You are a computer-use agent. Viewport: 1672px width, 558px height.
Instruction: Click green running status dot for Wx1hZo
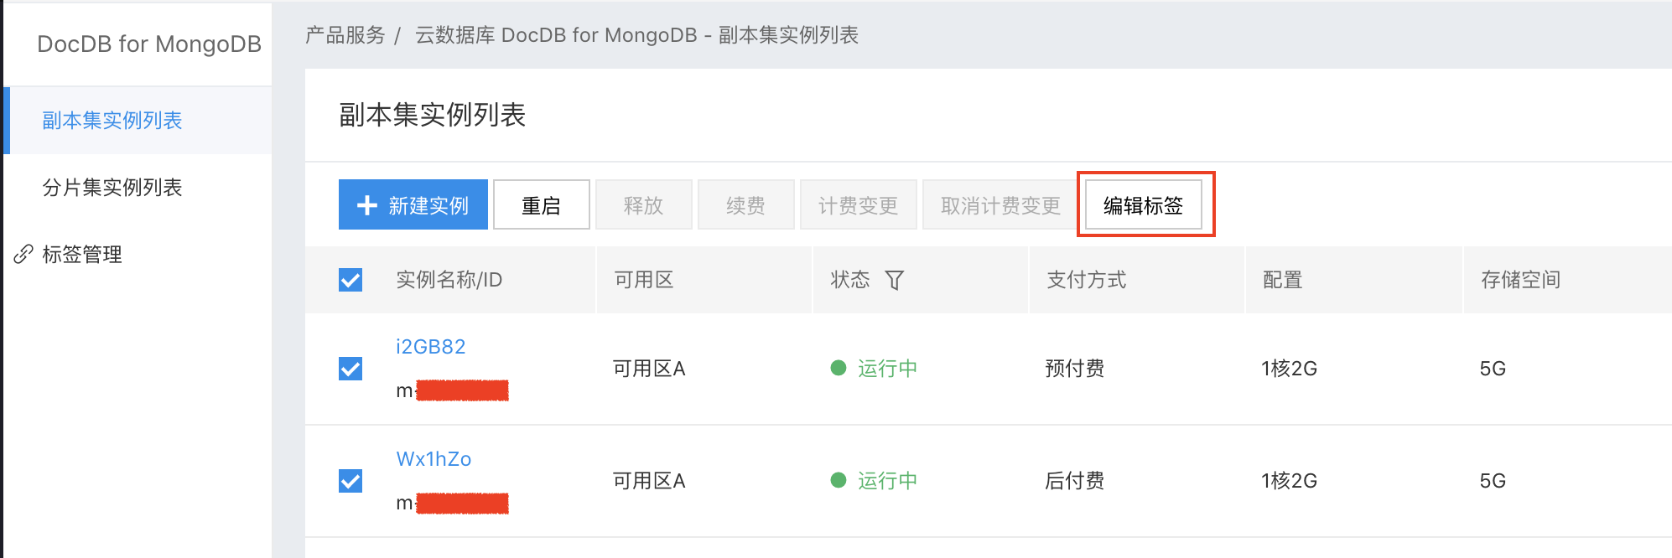838,480
